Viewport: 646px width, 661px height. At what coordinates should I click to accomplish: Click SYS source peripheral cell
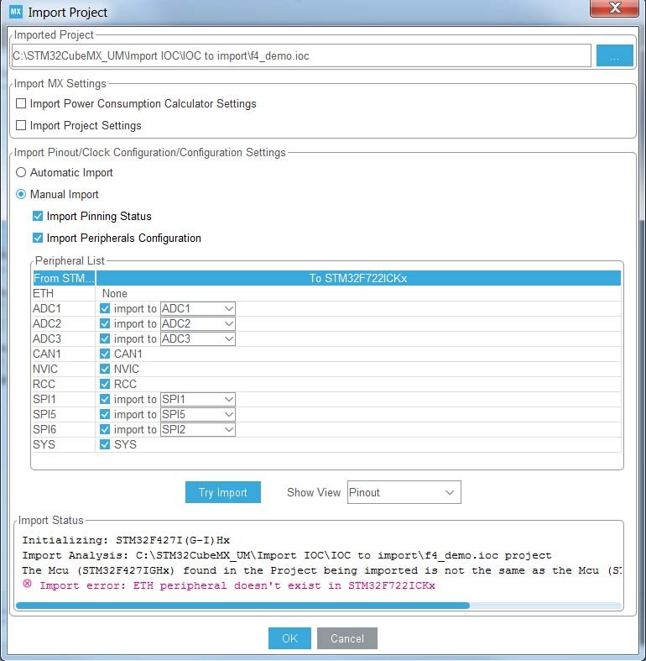64,444
